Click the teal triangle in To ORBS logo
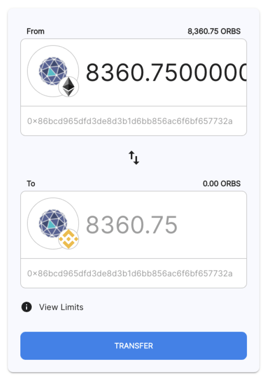The width and height of the screenshot is (269, 381). coord(51,224)
